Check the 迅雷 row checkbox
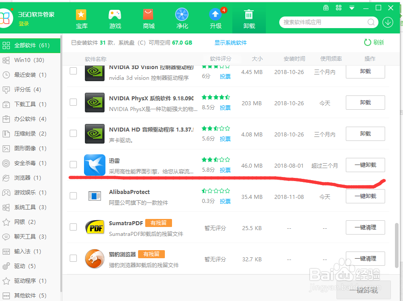Screen dimensions: 403x301 tap(73, 165)
